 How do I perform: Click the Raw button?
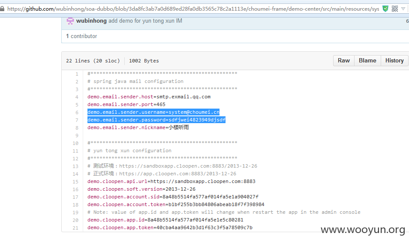(344, 61)
